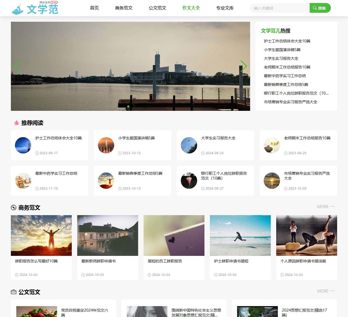This screenshot has width=348, height=317.
Task: Click the carousel pagination dot indicator
Action: pyautogui.click(x=128, y=106)
